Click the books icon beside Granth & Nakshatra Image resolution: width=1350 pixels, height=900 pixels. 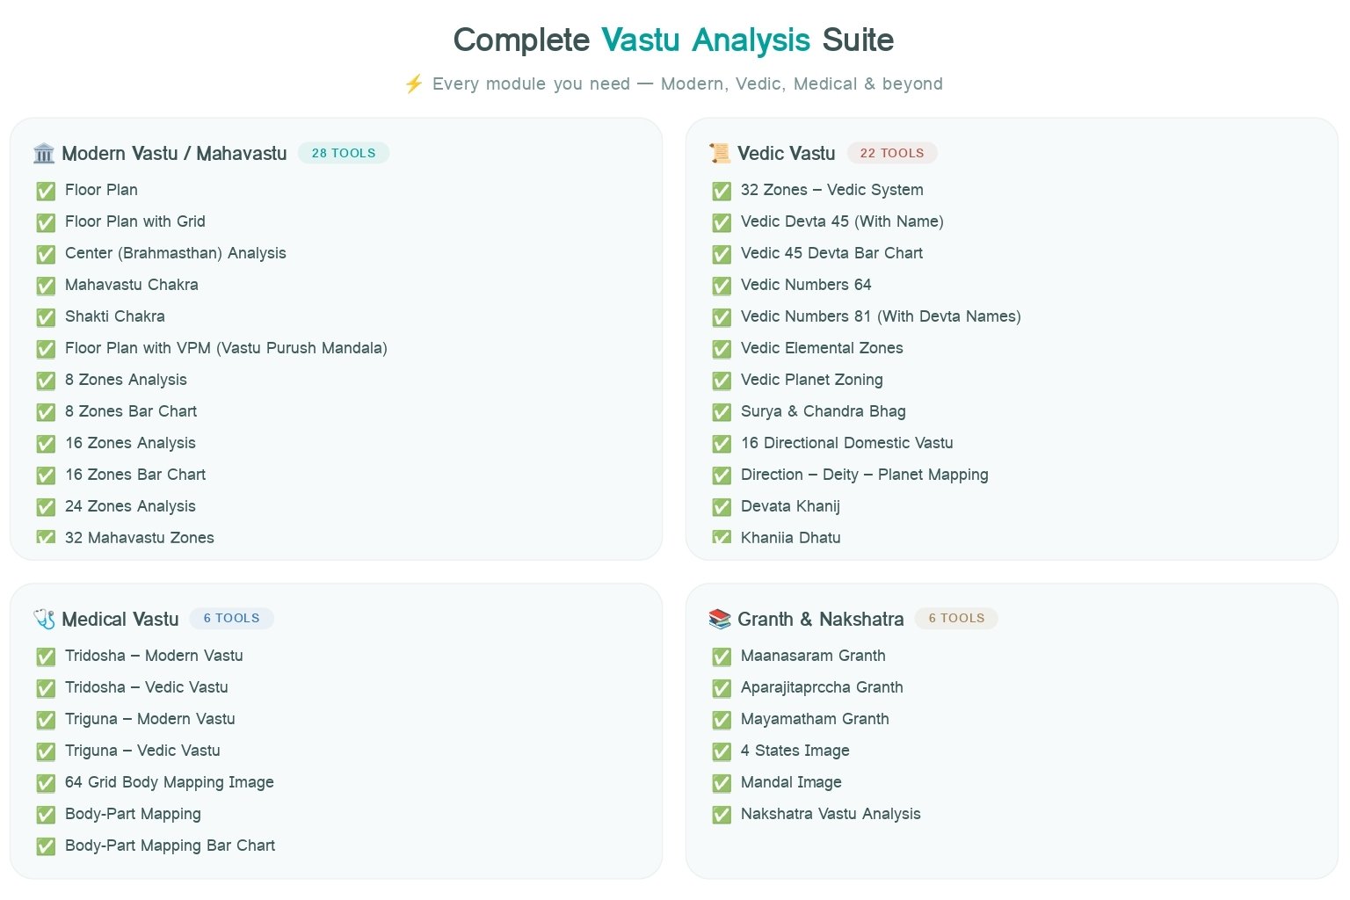[720, 620]
